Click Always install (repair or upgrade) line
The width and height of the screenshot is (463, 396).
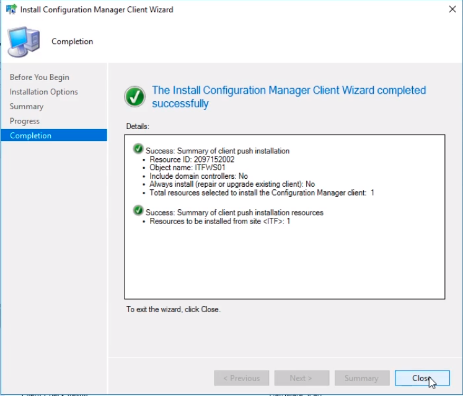pos(232,184)
